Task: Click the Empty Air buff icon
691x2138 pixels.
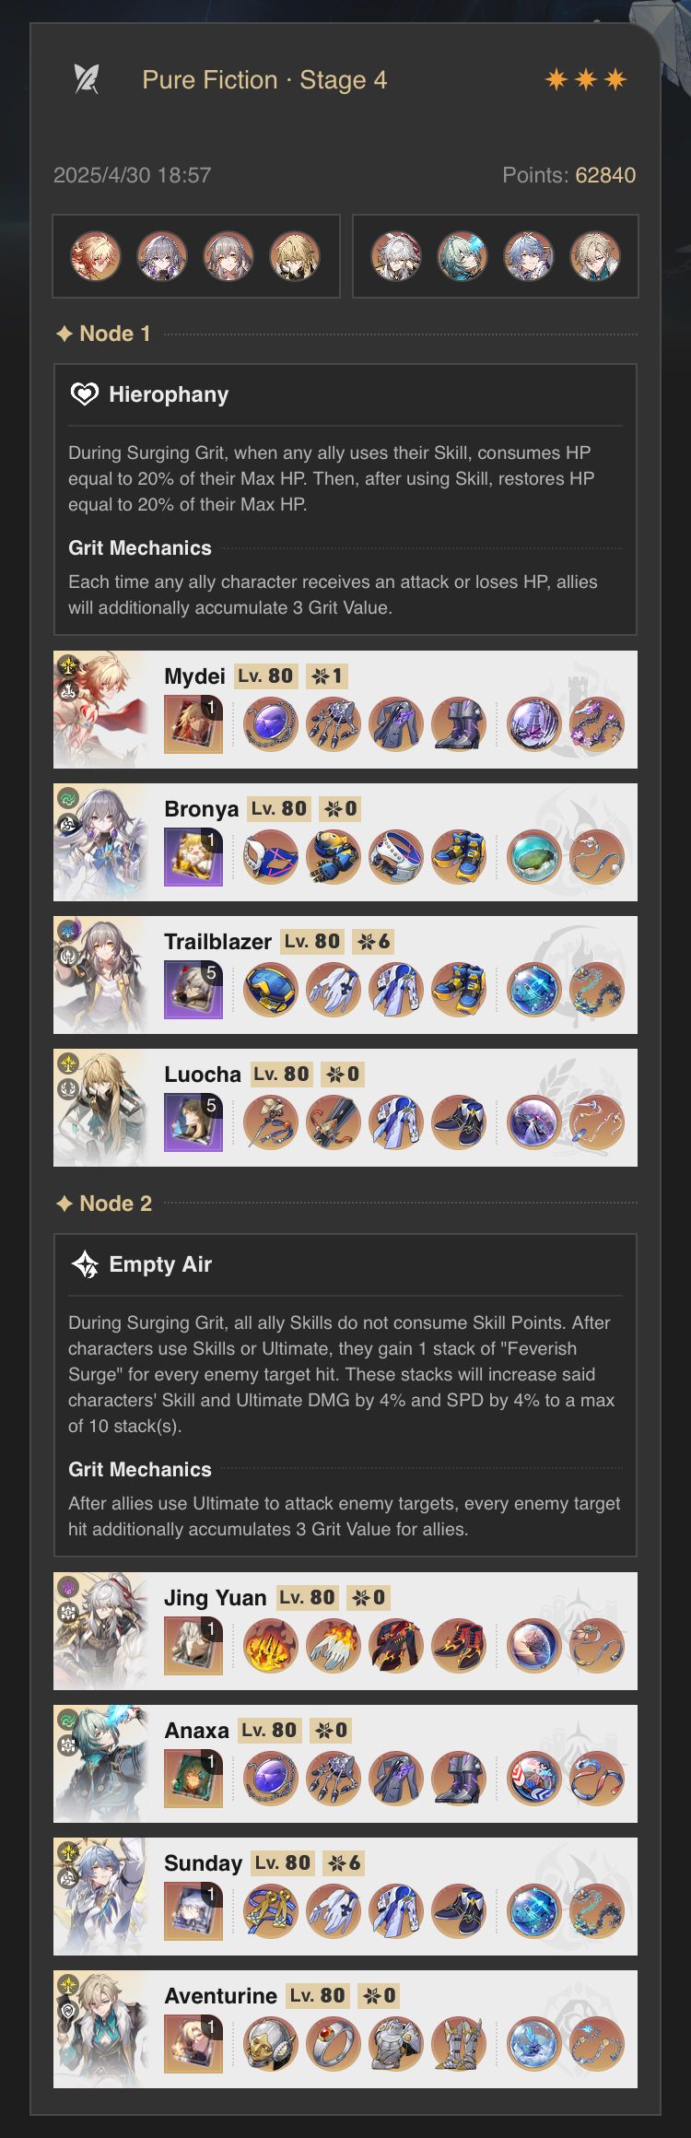Action: [85, 1264]
